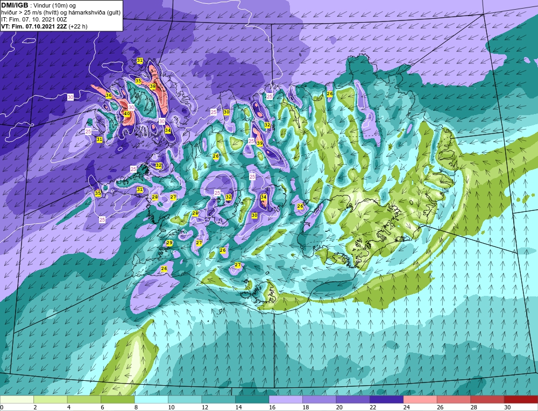
Task: Click the 12–14 teal legend segment
Action: pyautogui.click(x=218, y=399)
